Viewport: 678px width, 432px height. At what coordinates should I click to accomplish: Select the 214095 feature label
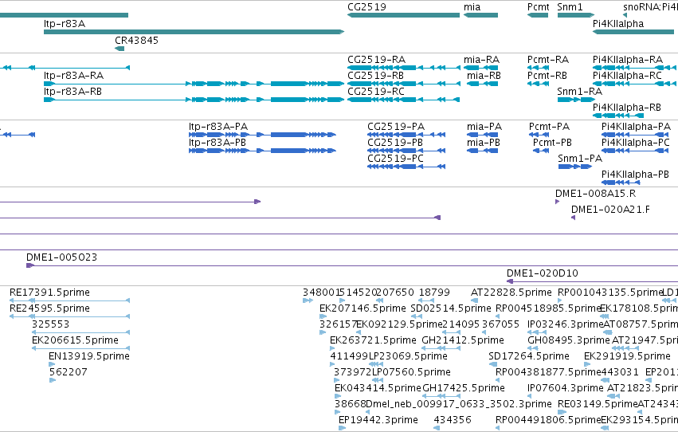point(461,324)
